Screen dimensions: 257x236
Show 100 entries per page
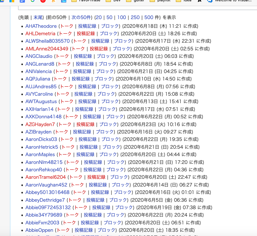click(x=122, y=17)
